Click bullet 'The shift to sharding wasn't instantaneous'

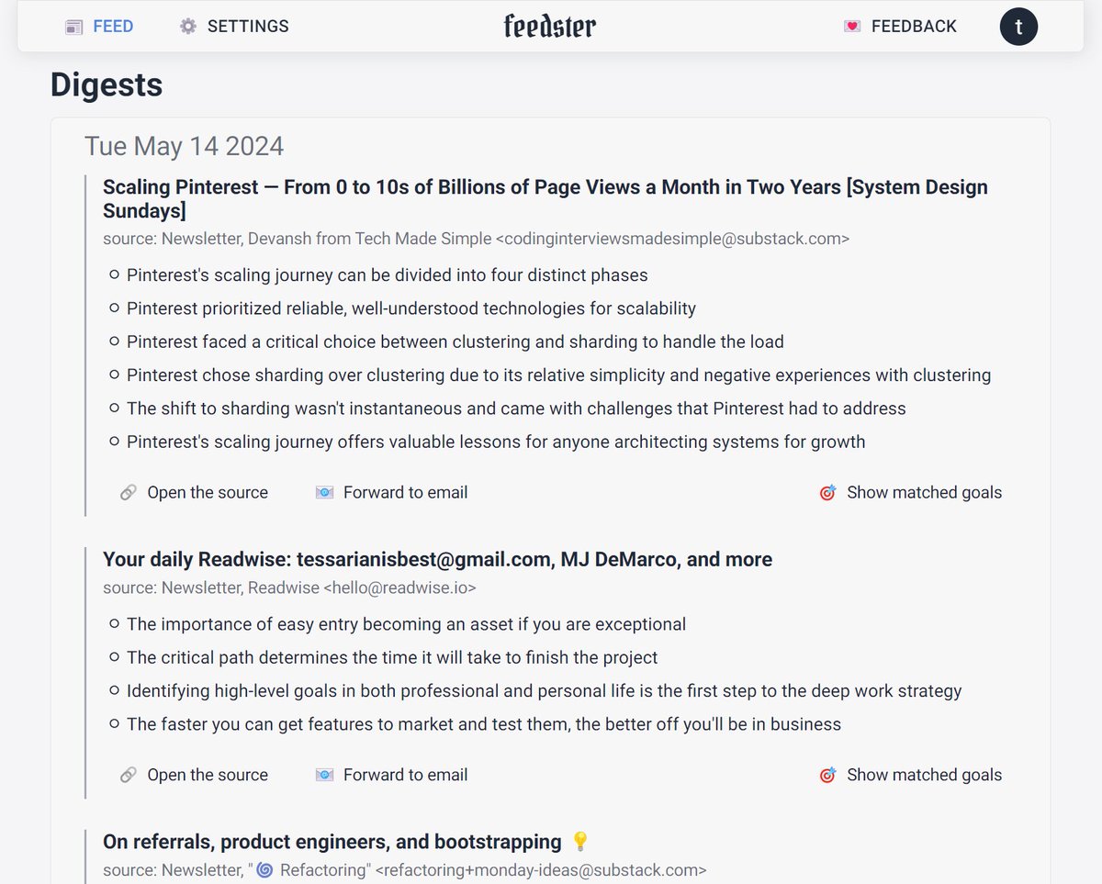click(516, 408)
